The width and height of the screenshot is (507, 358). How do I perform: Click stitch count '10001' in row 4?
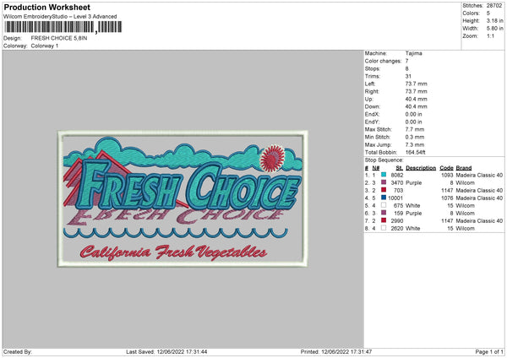(395, 198)
